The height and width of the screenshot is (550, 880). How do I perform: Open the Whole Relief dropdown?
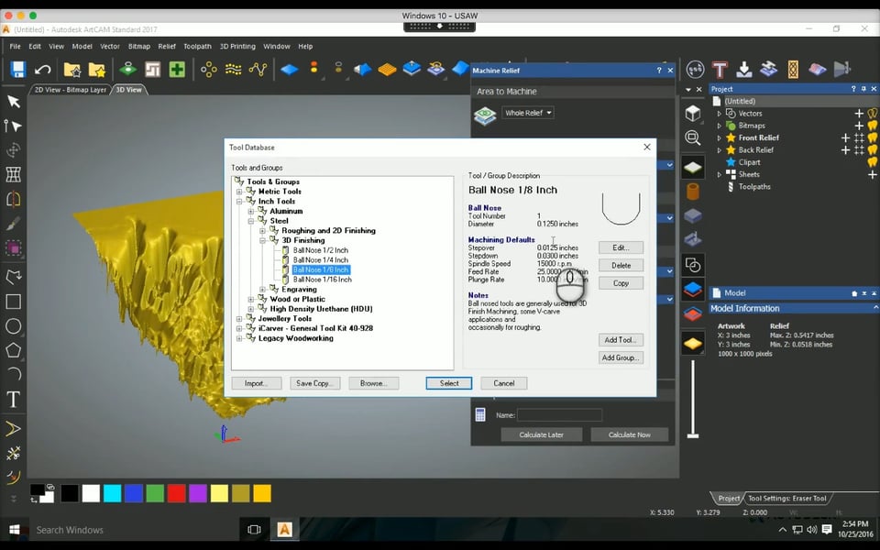tap(527, 113)
